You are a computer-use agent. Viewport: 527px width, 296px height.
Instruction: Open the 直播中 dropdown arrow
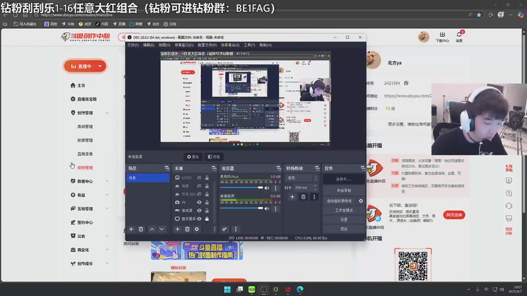point(100,66)
